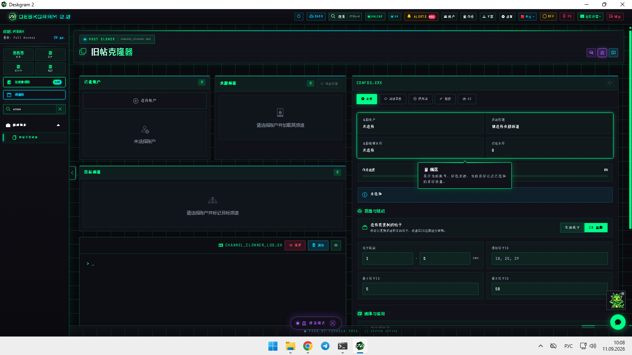Open the download button in toolbar
This screenshot has width=632, height=355.
pos(488,17)
